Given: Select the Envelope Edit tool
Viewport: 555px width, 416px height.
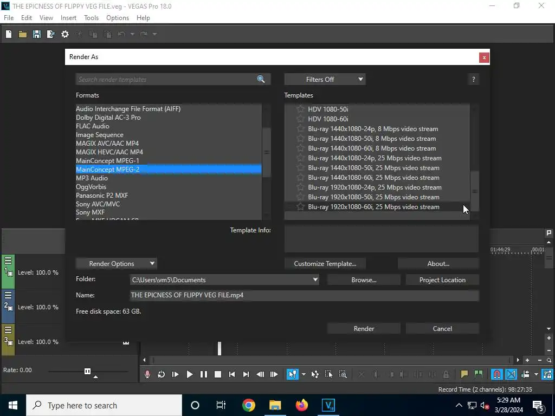Looking at the screenshot, I should click(x=315, y=374).
